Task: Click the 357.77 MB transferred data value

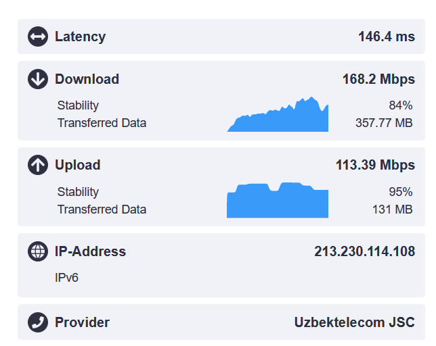Action: tap(384, 123)
